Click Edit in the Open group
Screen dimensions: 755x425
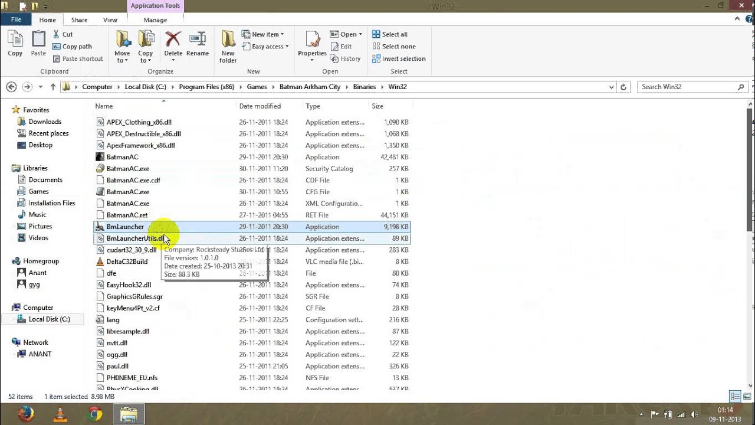point(341,47)
